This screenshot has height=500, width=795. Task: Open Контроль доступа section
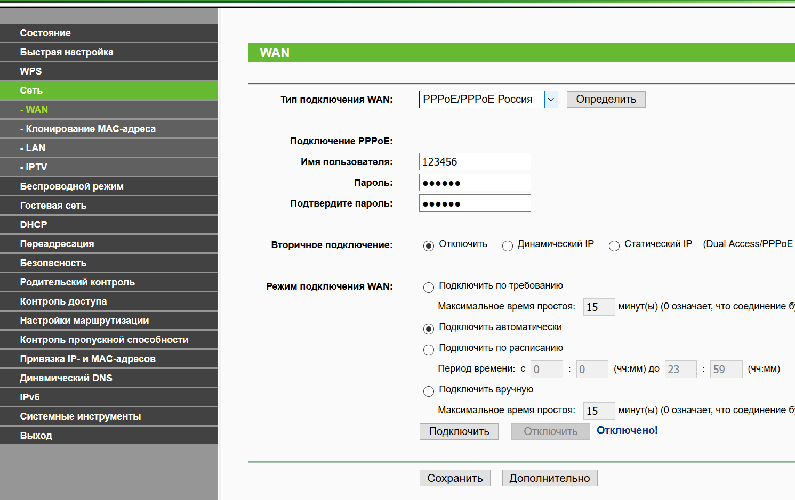pos(109,301)
